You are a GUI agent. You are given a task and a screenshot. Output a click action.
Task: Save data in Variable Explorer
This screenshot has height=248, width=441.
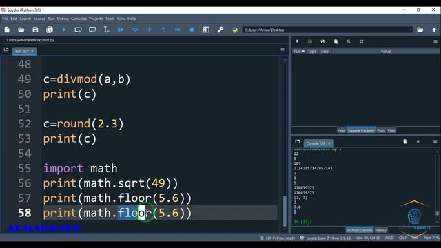(x=310, y=41)
